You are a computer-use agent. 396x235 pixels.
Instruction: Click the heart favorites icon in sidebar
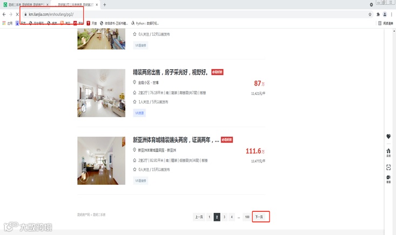(388, 136)
